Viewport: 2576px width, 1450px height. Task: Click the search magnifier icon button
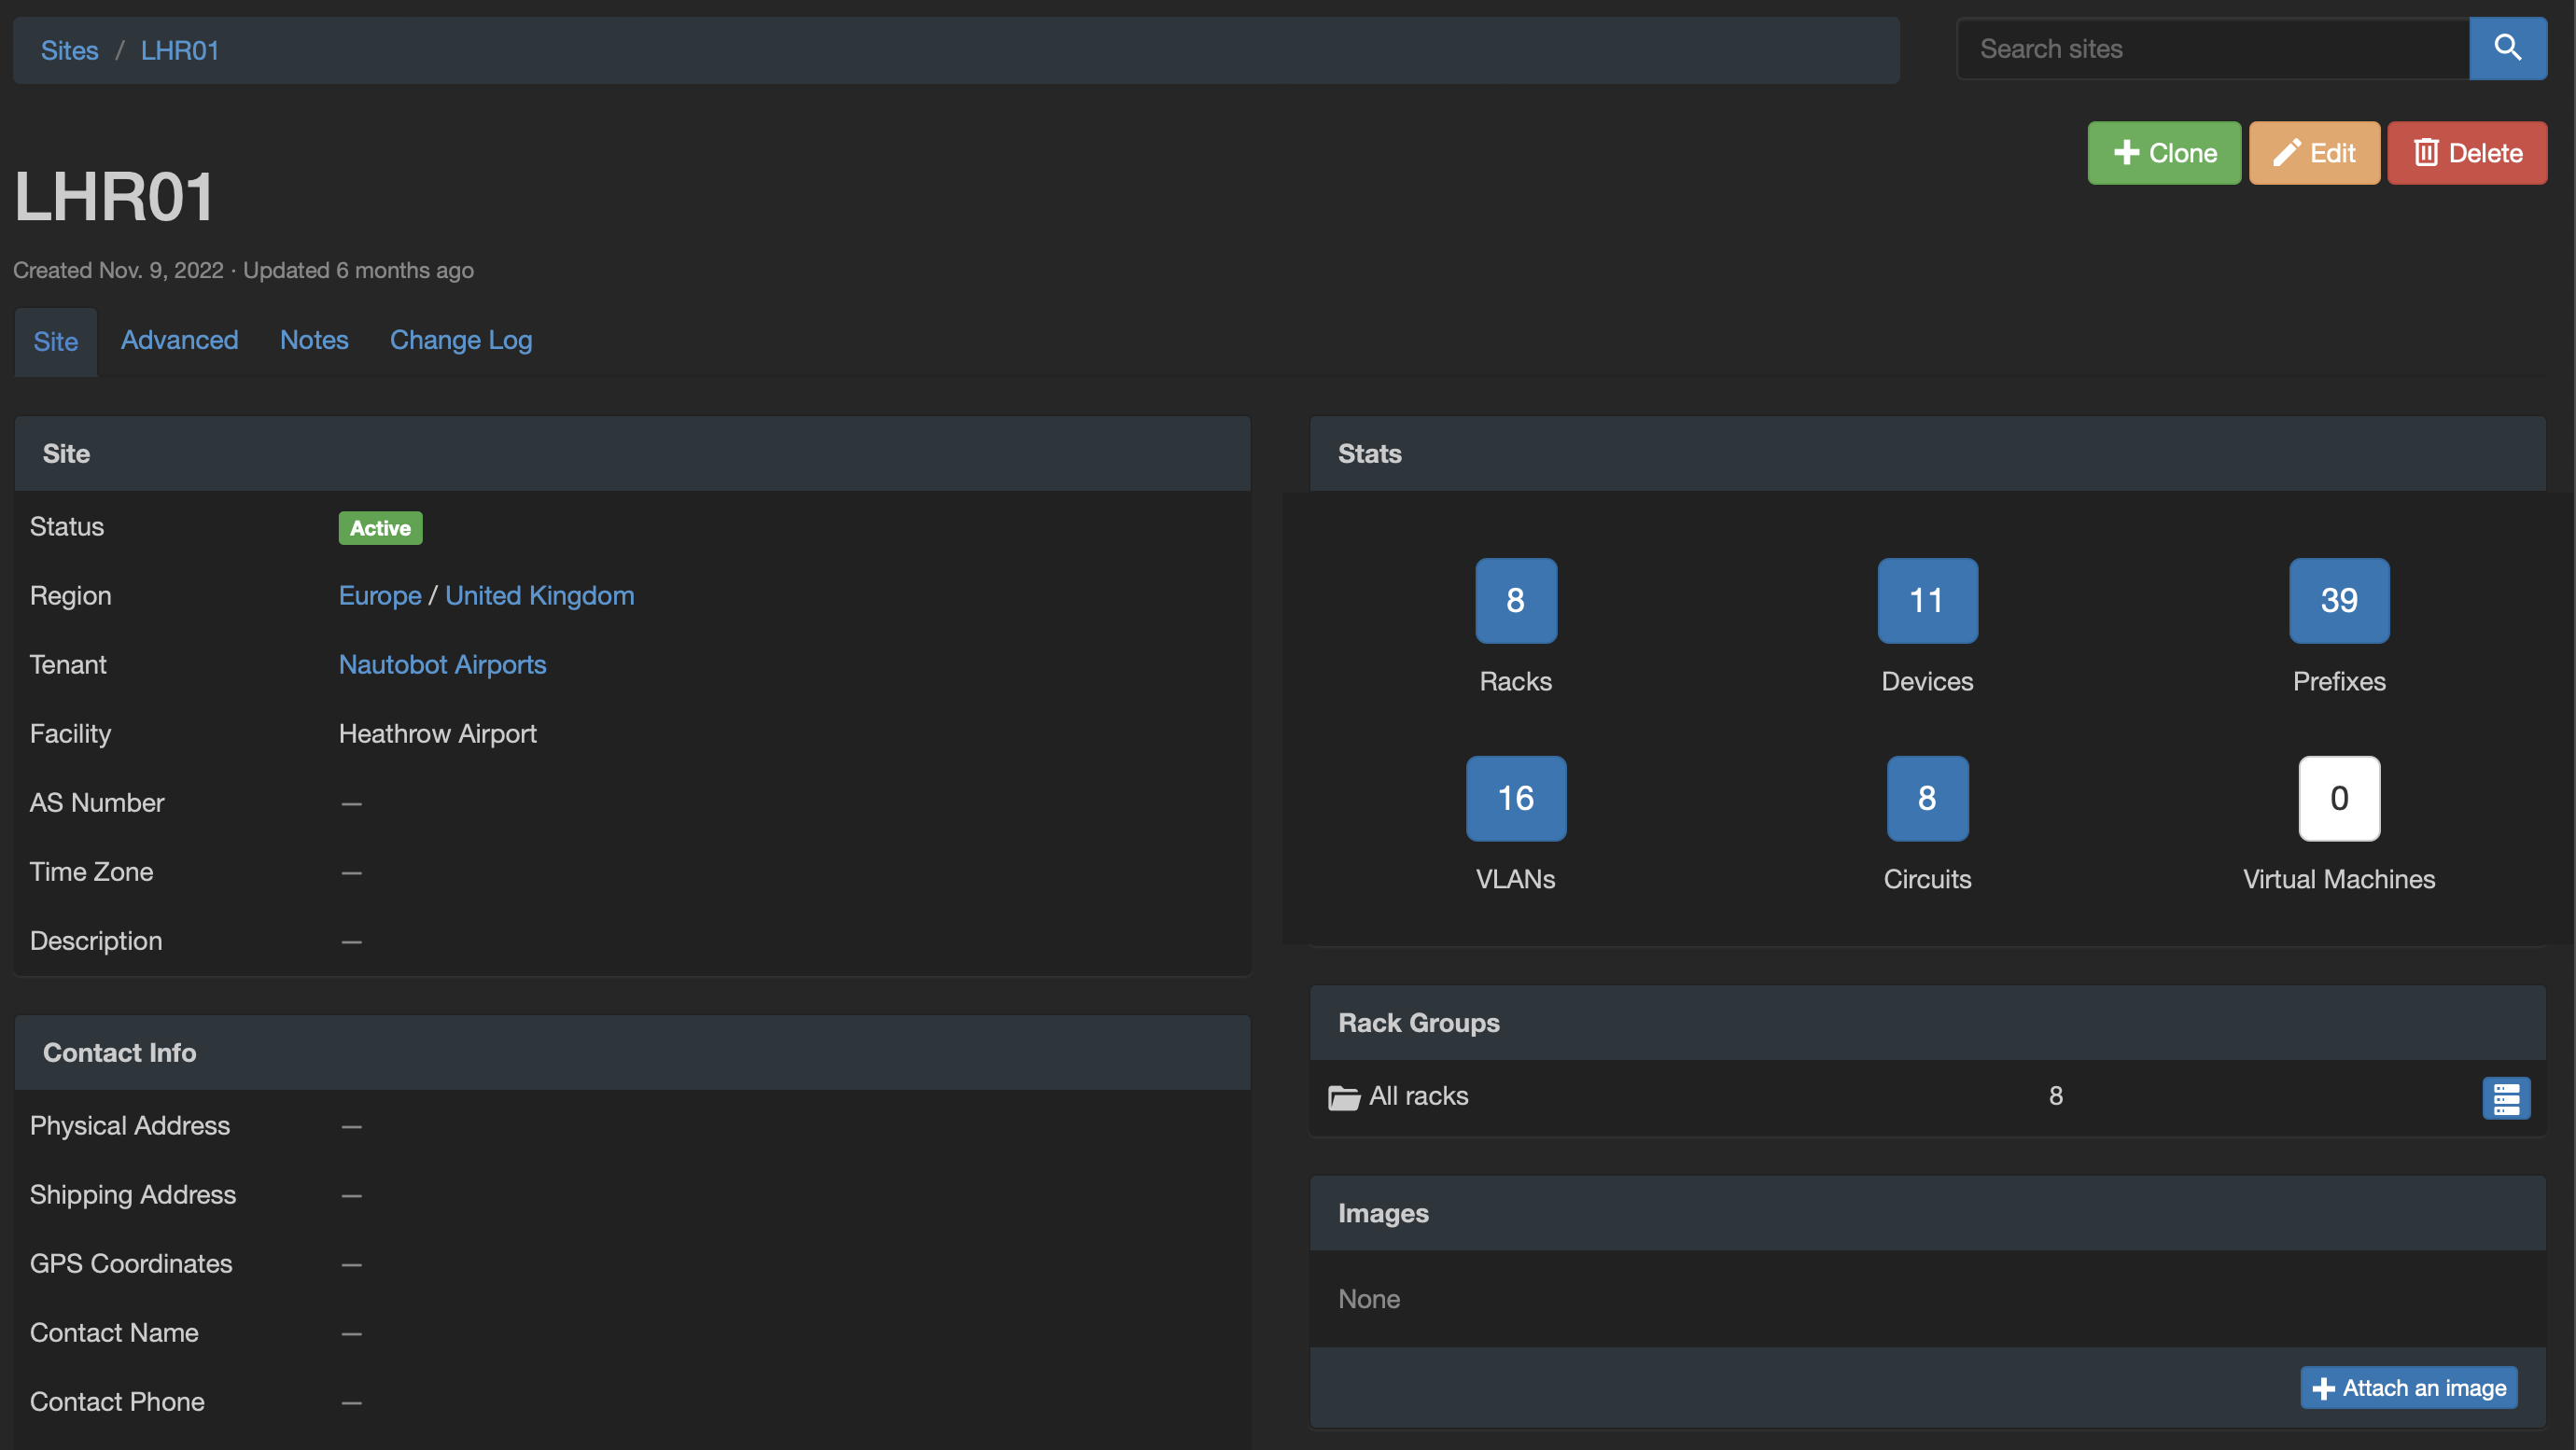2507,48
